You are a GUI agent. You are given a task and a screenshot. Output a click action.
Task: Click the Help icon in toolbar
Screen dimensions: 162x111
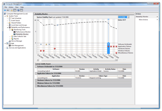18,10
